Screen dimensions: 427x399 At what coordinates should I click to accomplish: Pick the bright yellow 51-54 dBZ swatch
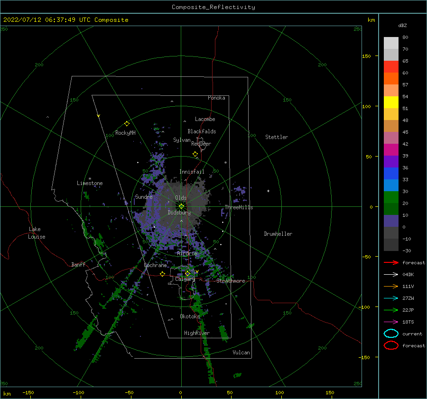(391, 102)
